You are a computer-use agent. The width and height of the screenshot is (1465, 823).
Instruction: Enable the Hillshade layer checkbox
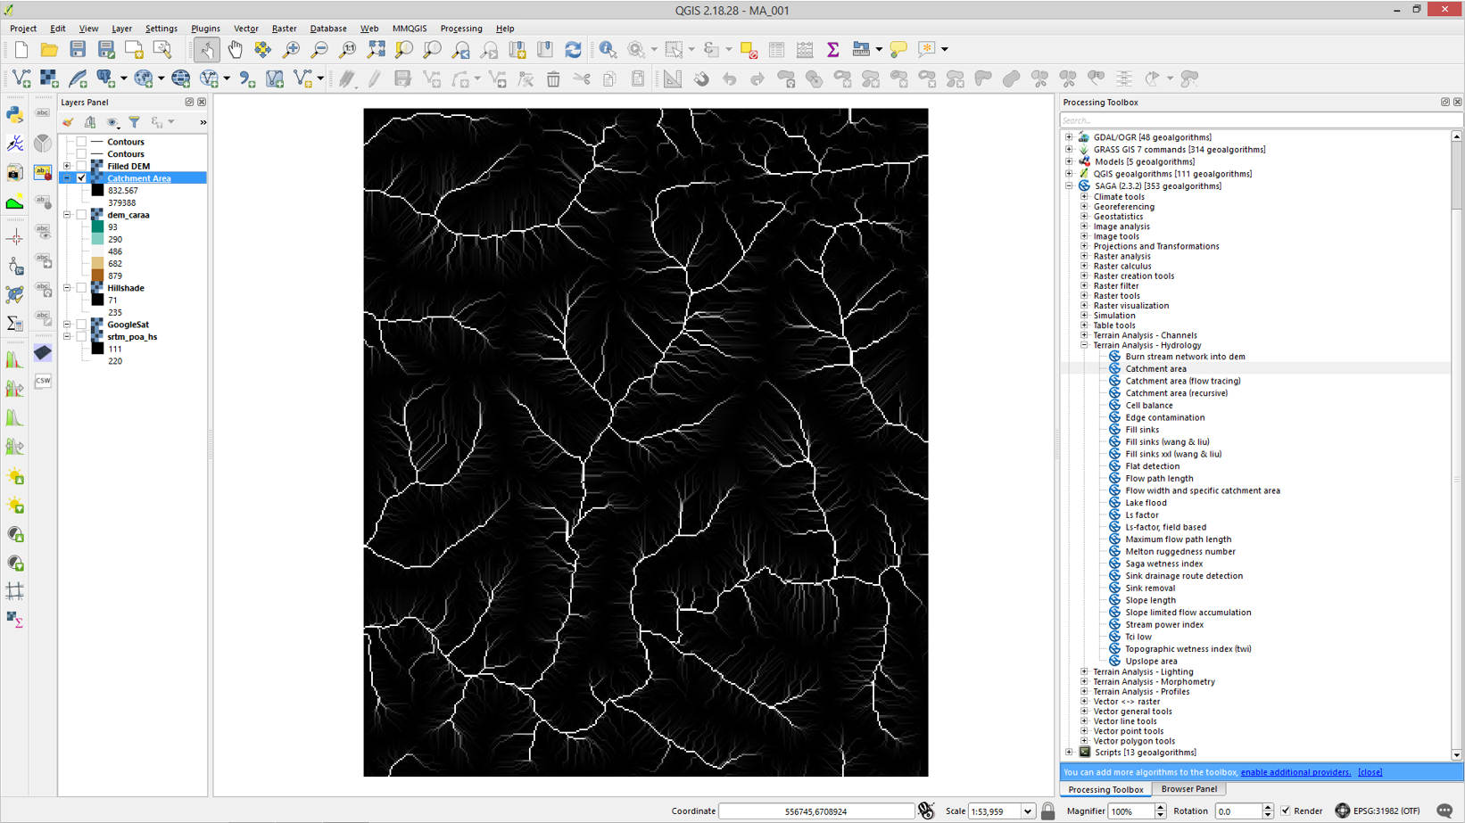click(82, 288)
